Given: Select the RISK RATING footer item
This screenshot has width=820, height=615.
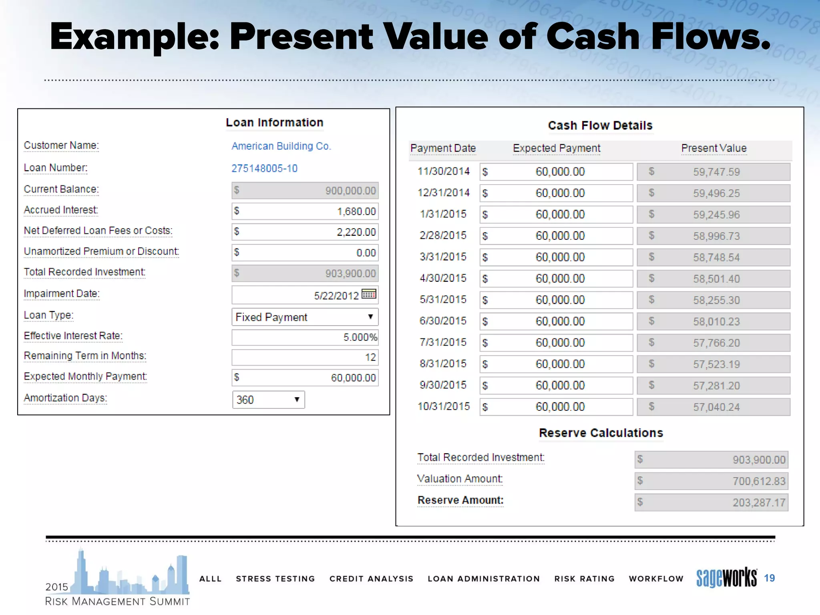Looking at the screenshot, I should 584,579.
